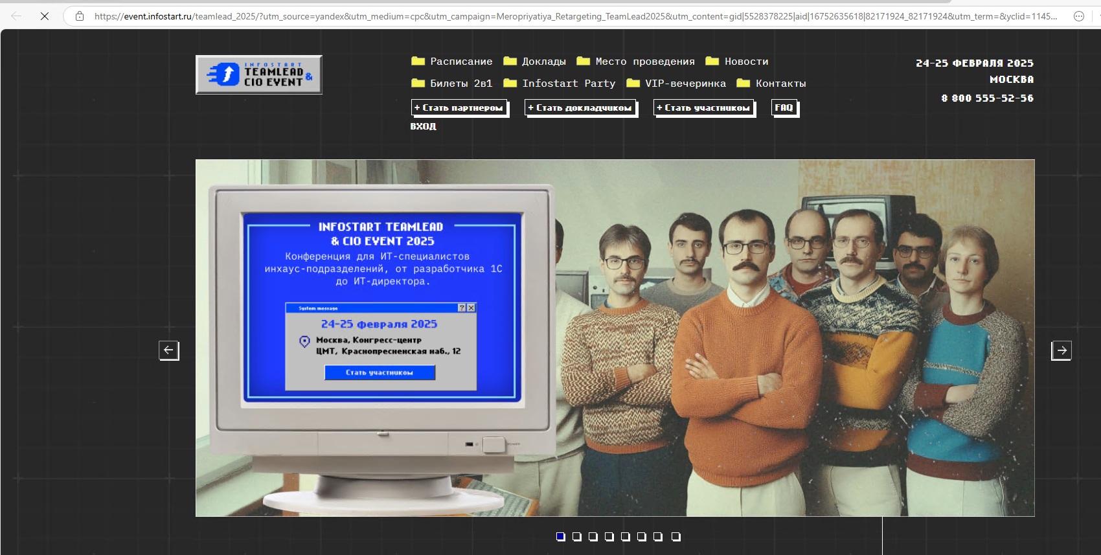Screen dimensions: 1101x555
Task: Call phone number 8 800 555-52-56
Action: coord(987,98)
